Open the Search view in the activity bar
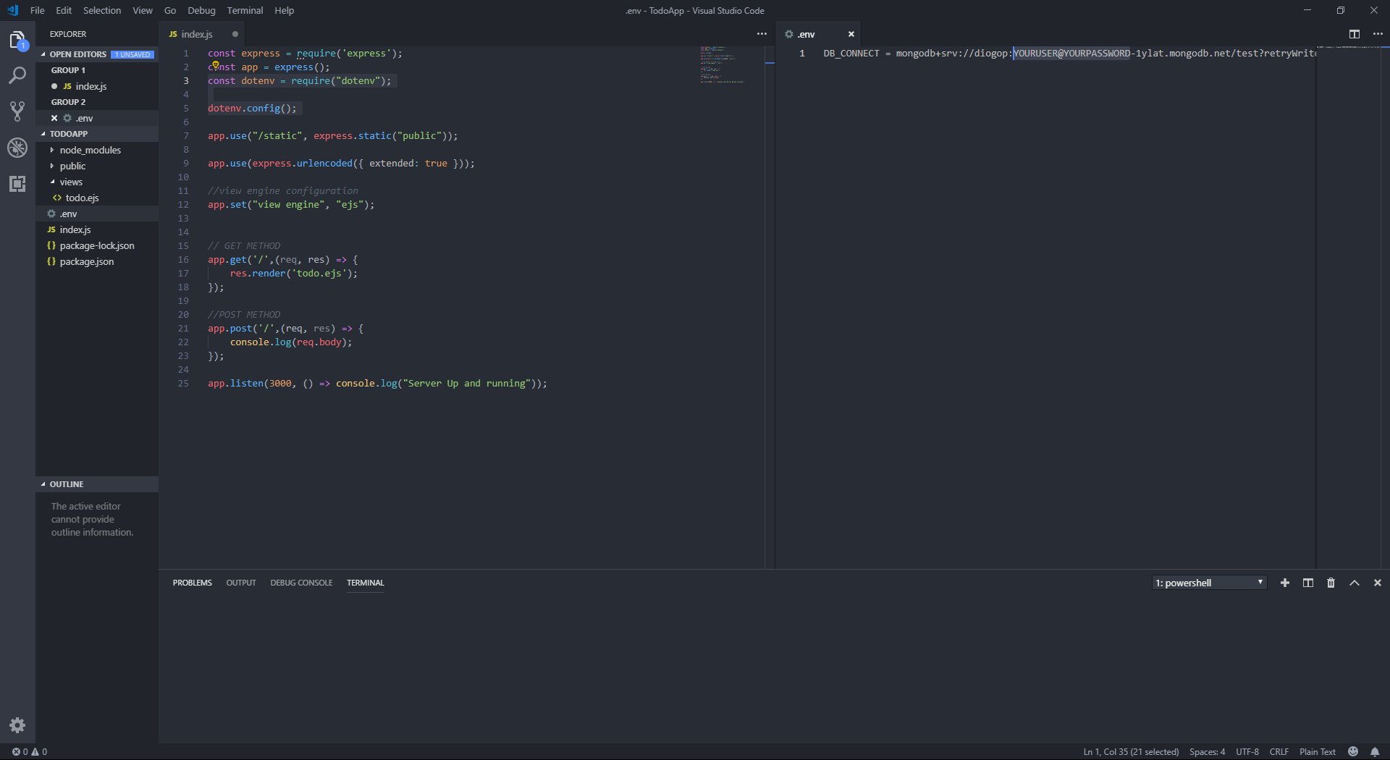Screen dimensions: 1390x760 pyautogui.click(x=17, y=75)
